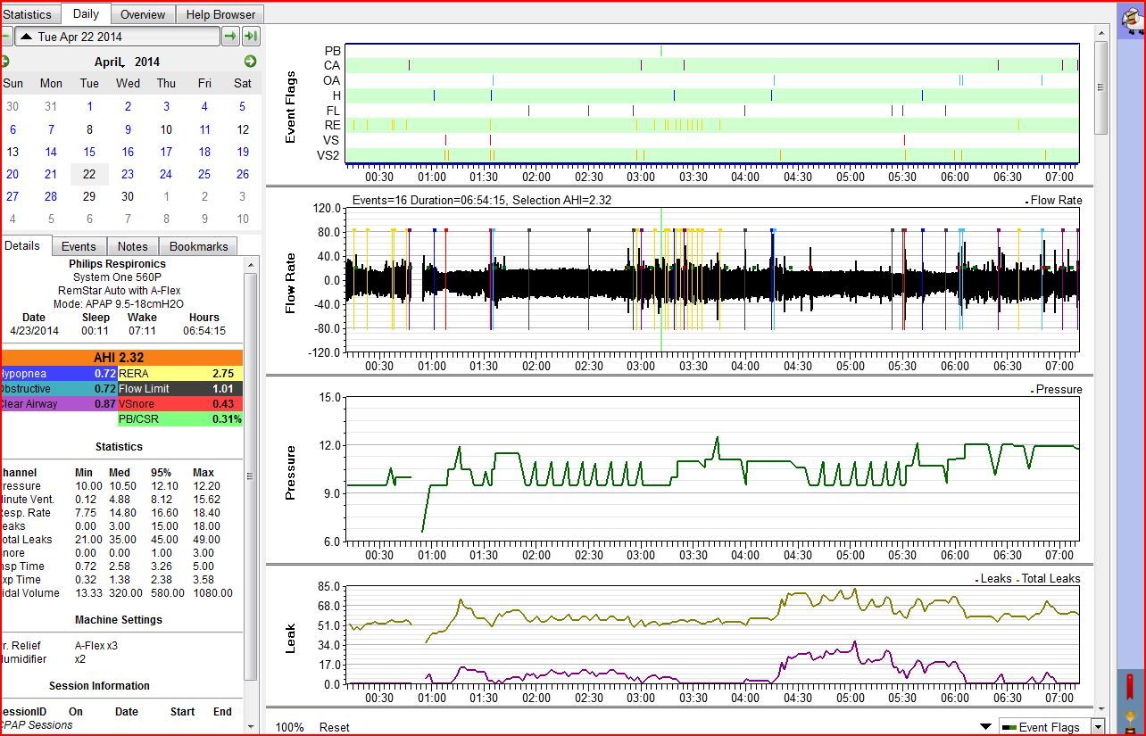Click the single PB event flag marker

(660, 51)
